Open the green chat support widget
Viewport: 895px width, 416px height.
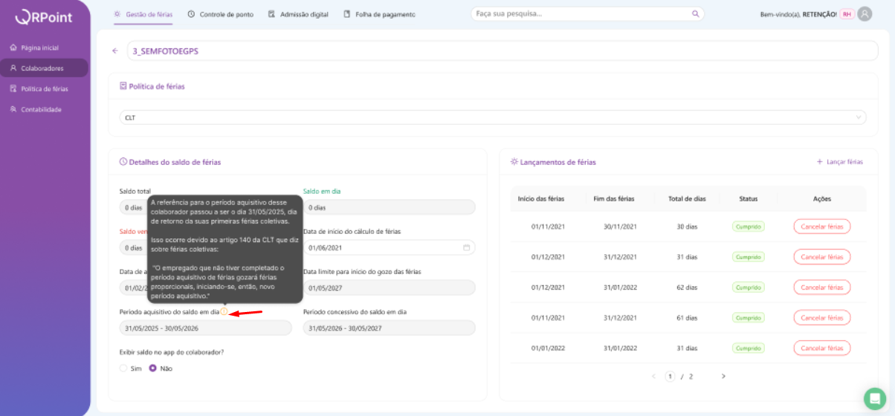click(x=874, y=398)
